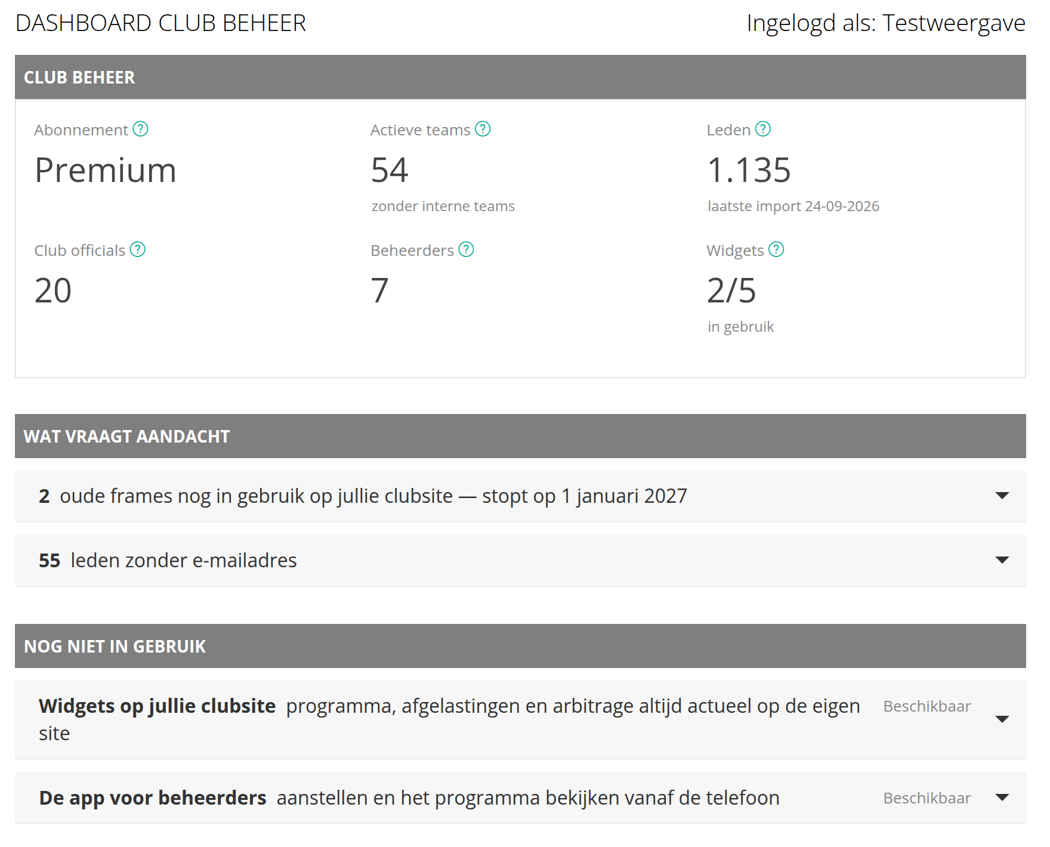This screenshot has height=847, width=1050.
Task: Click the help icon beside Actieve teams
Action: coord(483,129)
